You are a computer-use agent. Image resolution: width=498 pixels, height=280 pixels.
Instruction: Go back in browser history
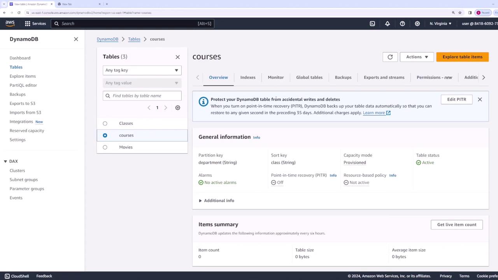4,12
